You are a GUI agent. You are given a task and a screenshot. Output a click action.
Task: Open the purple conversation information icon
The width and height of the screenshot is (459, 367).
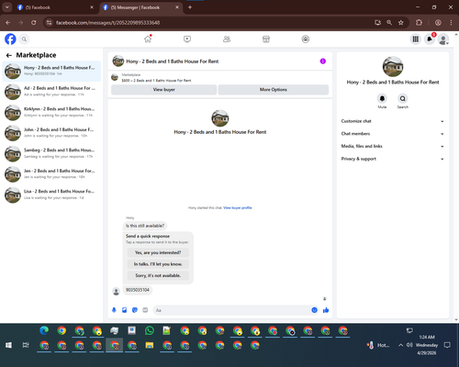point(323,61)
